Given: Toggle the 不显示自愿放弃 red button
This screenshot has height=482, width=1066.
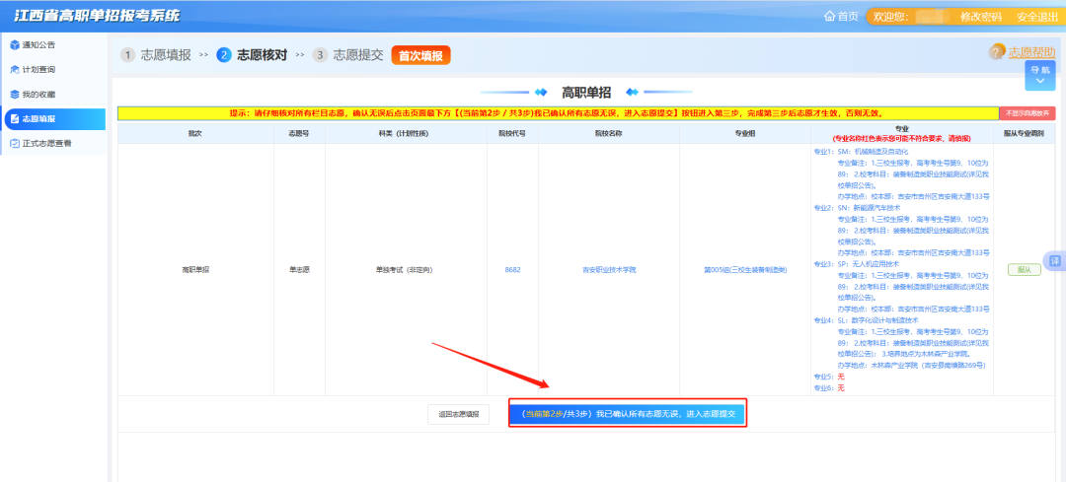Looking at the screenshot, I should 1028,113.
